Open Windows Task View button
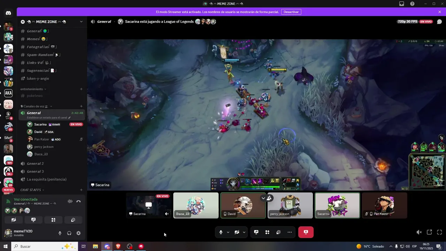The width and height of the screenshot is (446, 251). tap(84, 246)
